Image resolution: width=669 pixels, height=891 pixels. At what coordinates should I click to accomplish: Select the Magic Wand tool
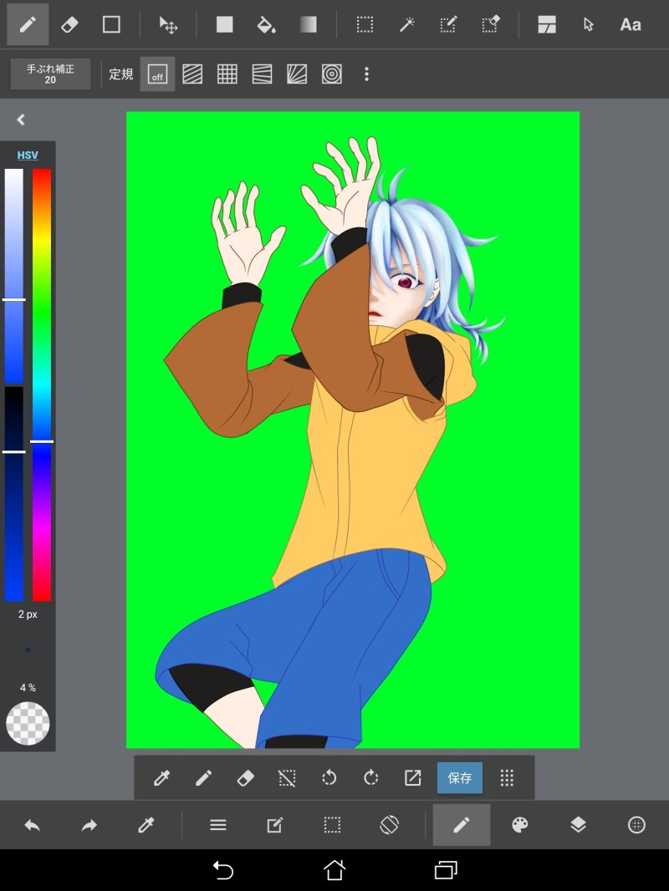point(407,24)
